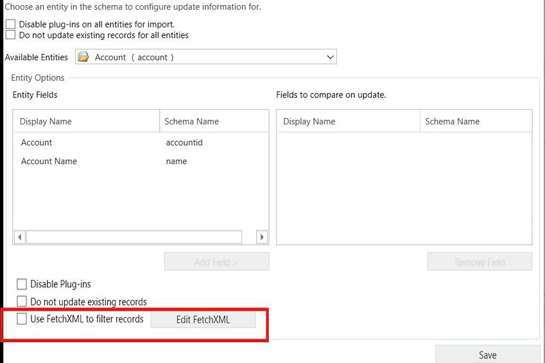Select the Account row in Entity Fields
The height and width of the screenshot is (363, 545).
[x=37, y=142]
